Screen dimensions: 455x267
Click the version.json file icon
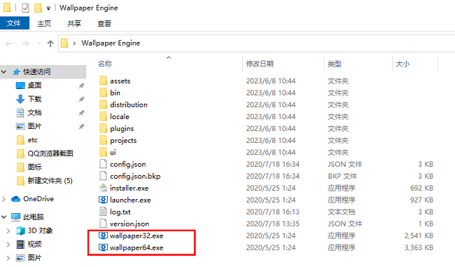click(x=104, y=224)
